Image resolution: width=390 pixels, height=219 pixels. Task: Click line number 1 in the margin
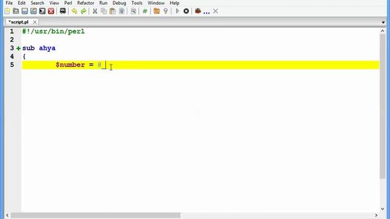12,32
